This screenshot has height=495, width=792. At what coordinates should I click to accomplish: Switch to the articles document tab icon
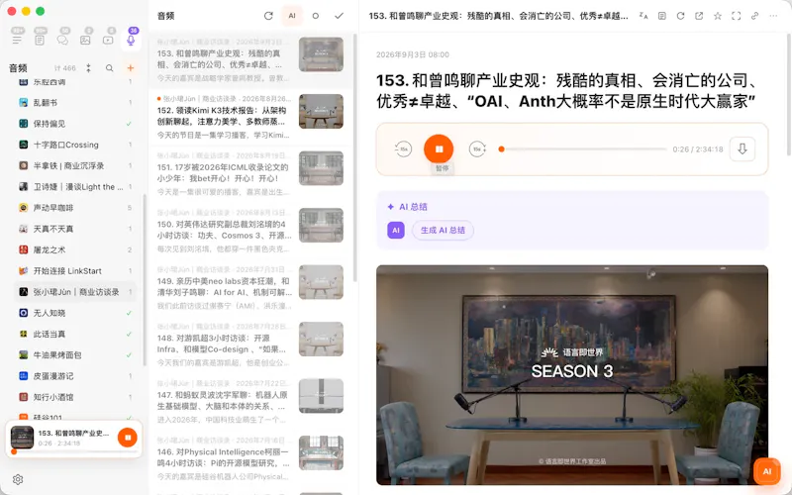point(40,40)
